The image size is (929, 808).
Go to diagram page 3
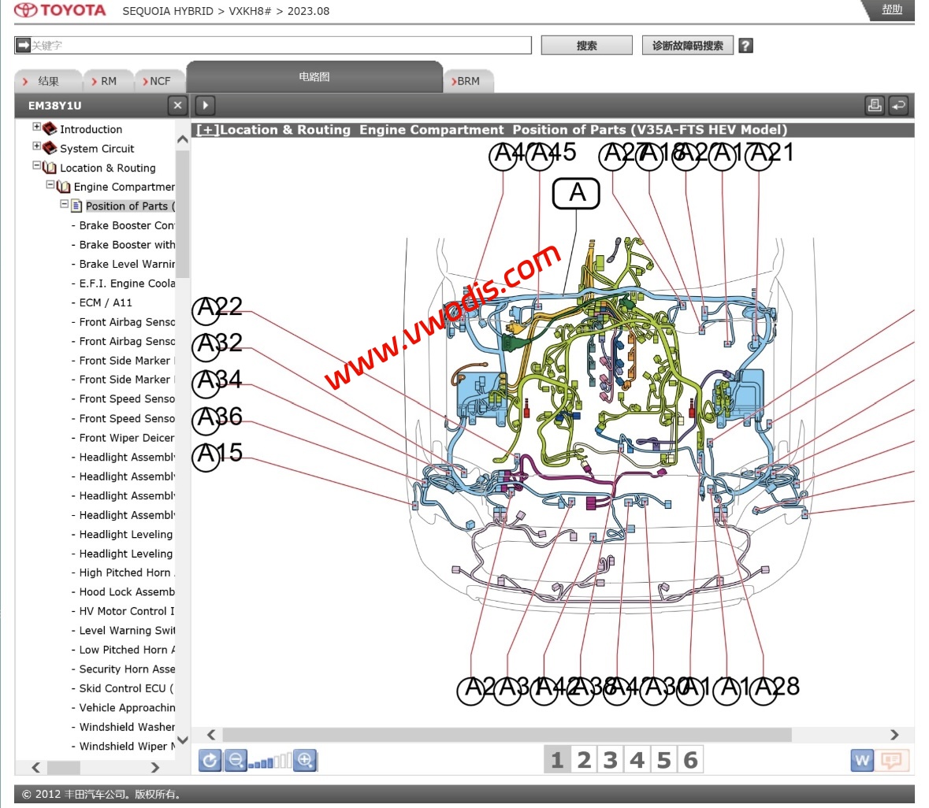611,760
